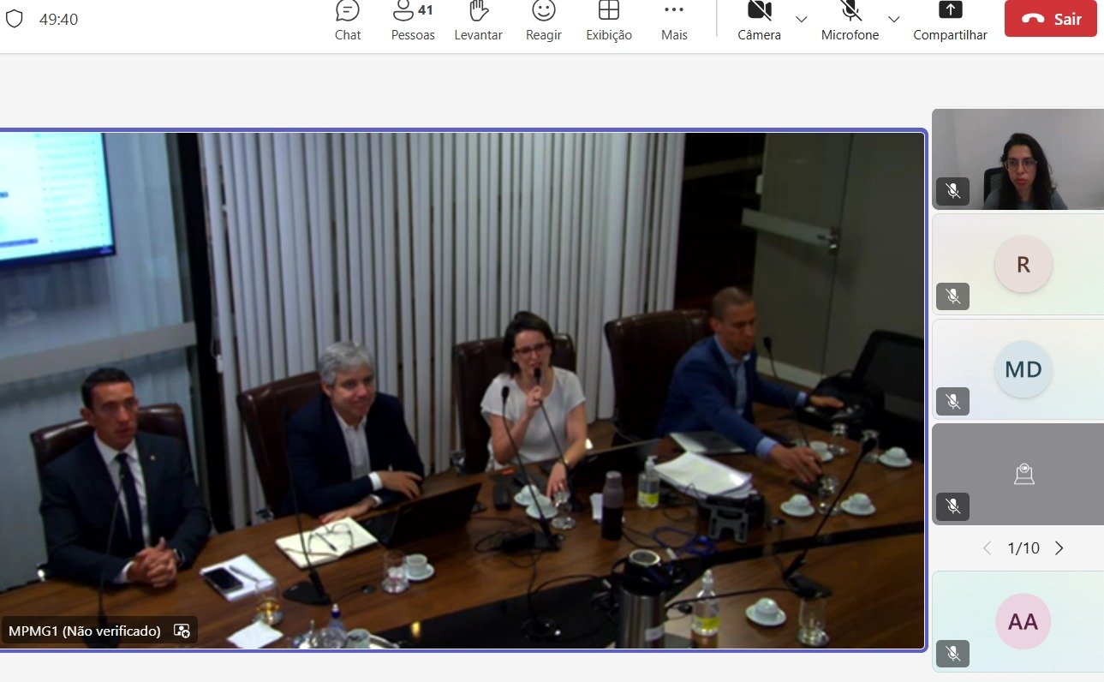
Task: Expand microphone options dropdown arrow
Action: coord(893,19)
